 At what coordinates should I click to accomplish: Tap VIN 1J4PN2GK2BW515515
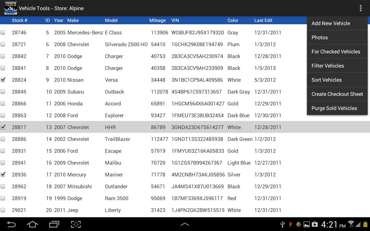198,210
